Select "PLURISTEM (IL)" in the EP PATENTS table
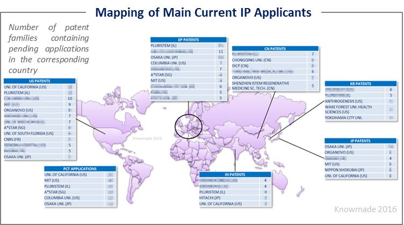Screen dimensions: 404x225 (164, 46)
